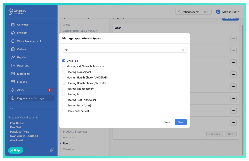The image size is (249, 161).
Task: Click the page's vertical scrollbar
Action: [x=243, y=90]
